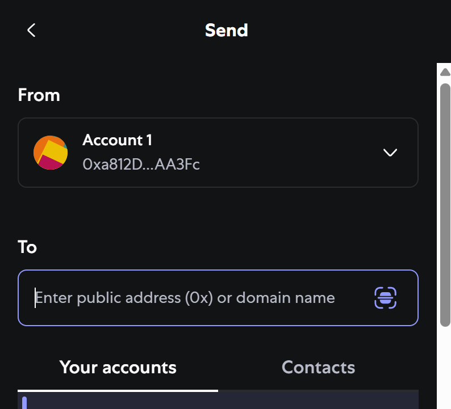Click the vertical scrollbar thumb
451x409 pixels.
[445, 204]
